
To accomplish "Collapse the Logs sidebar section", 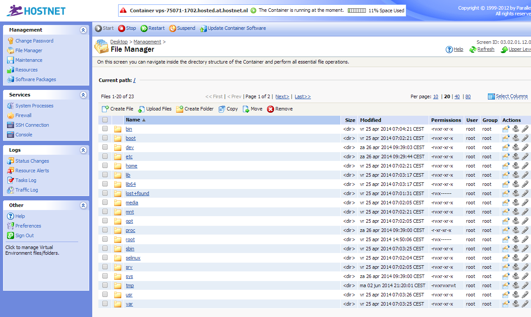I will click(x=83, y=150).
